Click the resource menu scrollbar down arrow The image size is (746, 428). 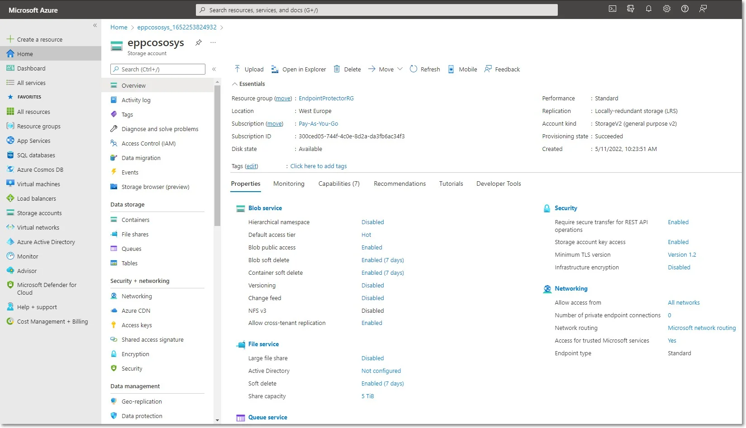217,420
